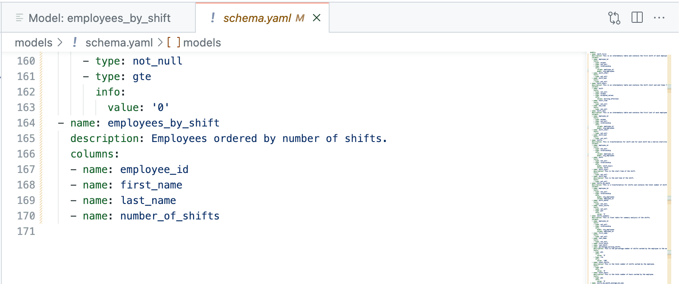Click the minimap code preview
Screen dimensions: 679x284
(x=628, y=168)
